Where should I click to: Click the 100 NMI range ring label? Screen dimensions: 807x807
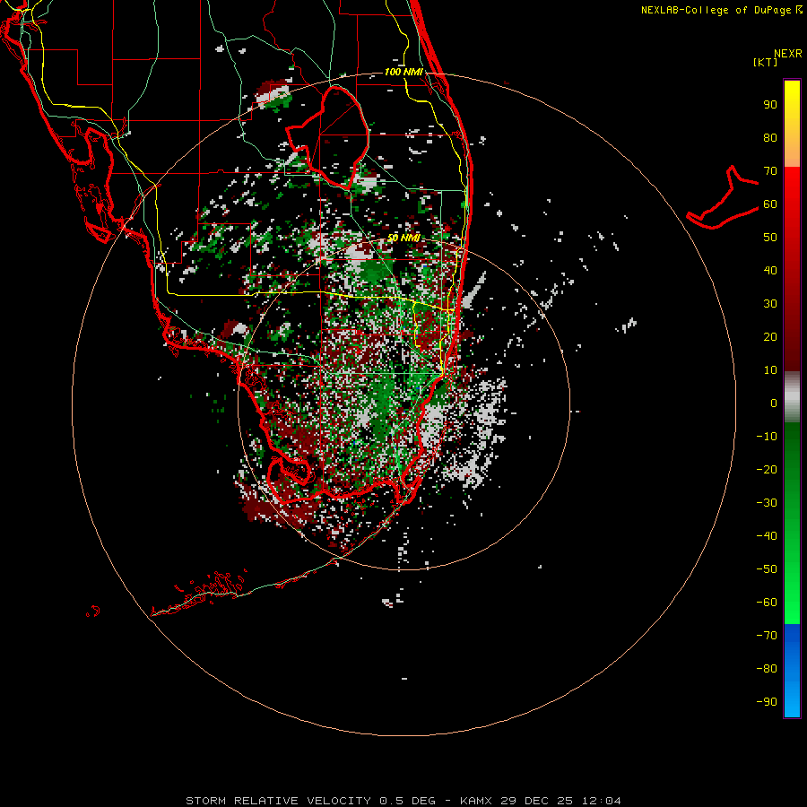[x=403, y=72]
